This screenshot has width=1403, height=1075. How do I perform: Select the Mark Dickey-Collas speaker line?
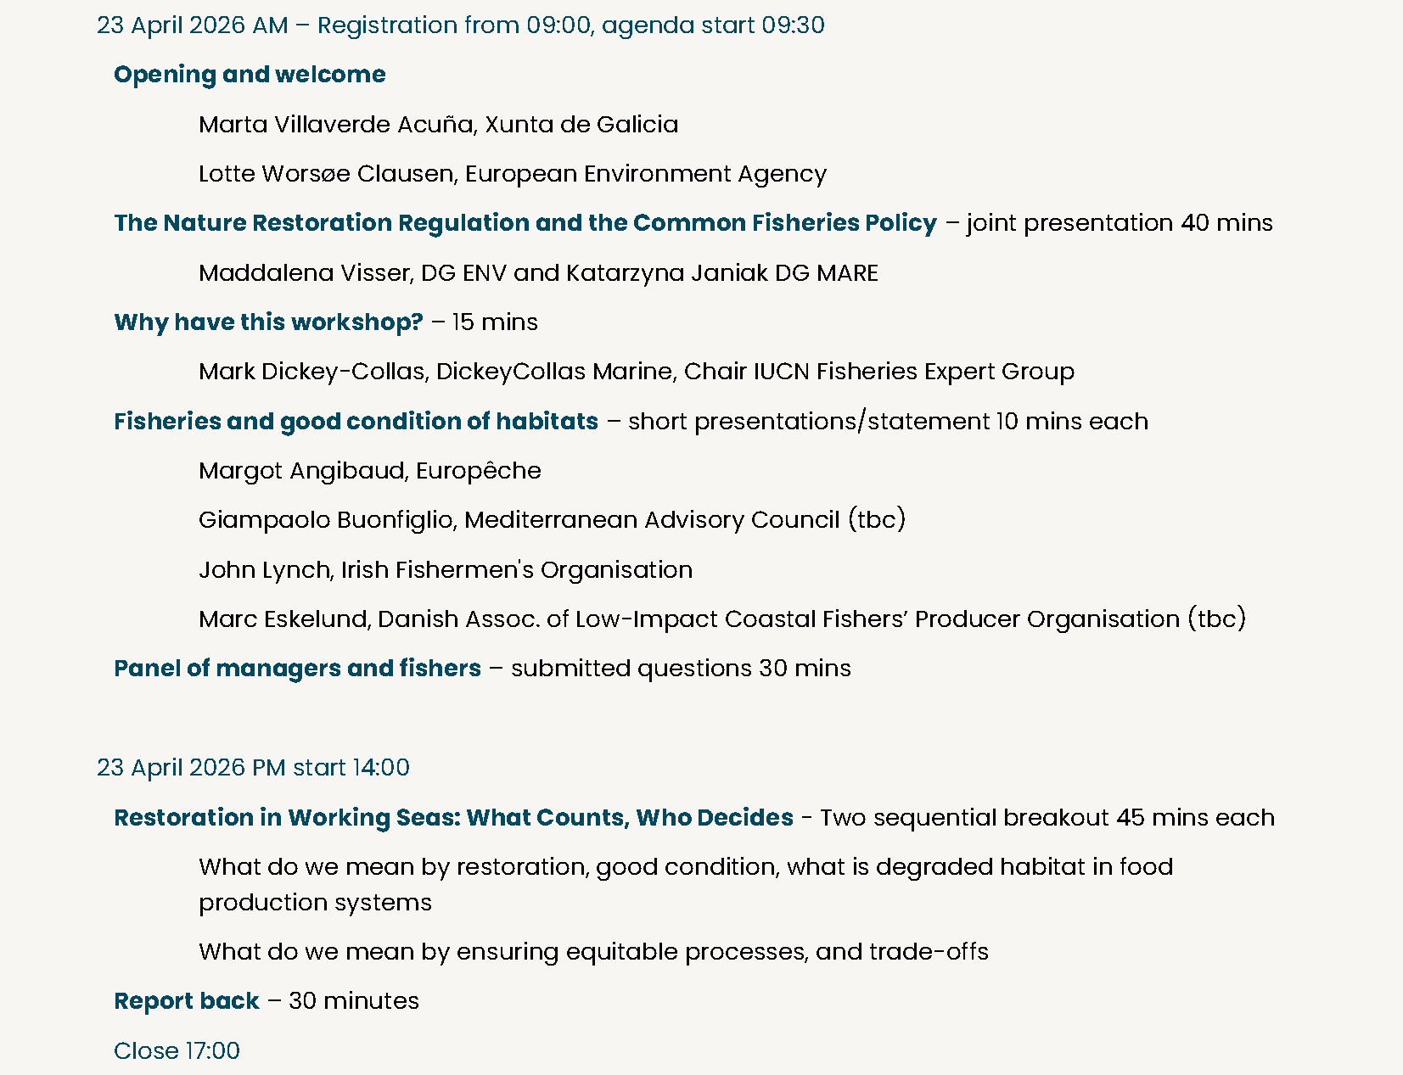pyautogui.click(x=636, y=372)
